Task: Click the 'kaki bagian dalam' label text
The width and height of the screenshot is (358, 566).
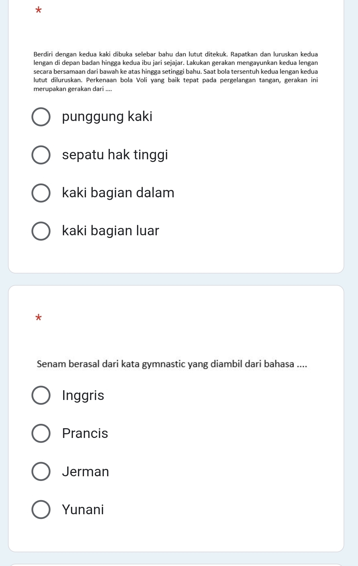Action: click(118, 193)
